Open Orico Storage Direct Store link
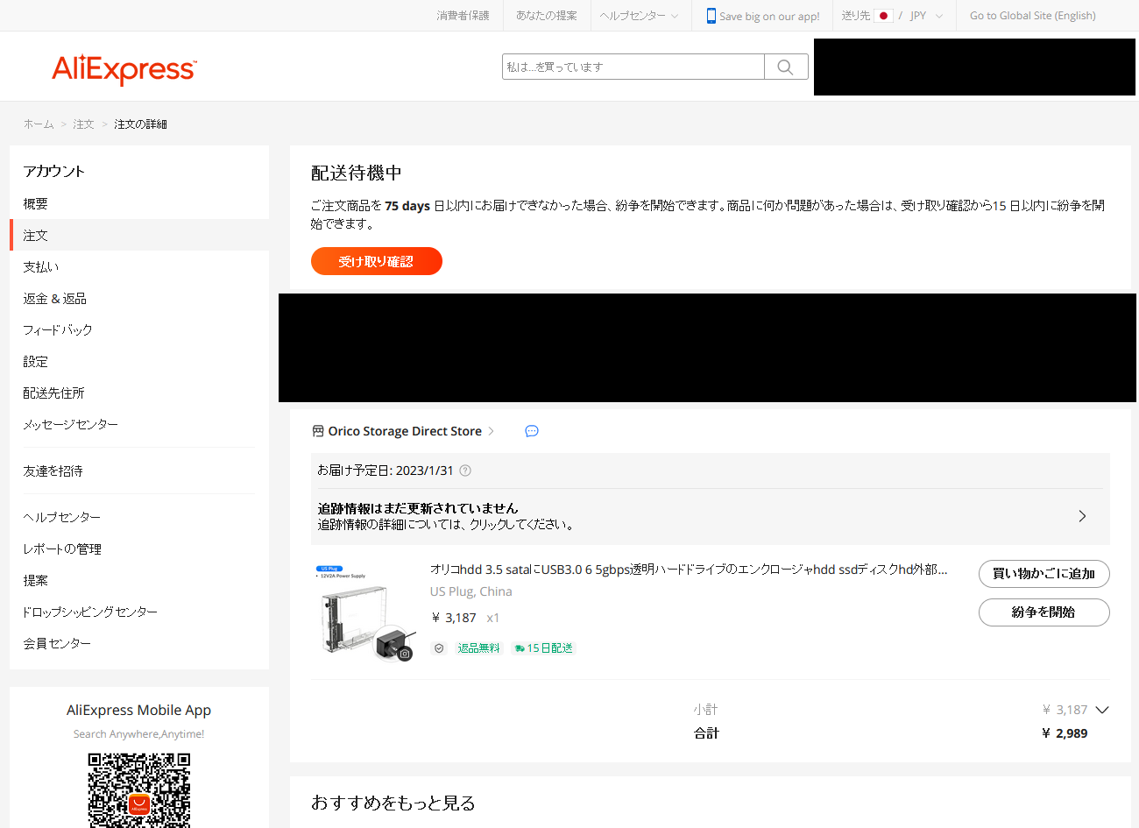1139x828 pixels. point(405,431)
